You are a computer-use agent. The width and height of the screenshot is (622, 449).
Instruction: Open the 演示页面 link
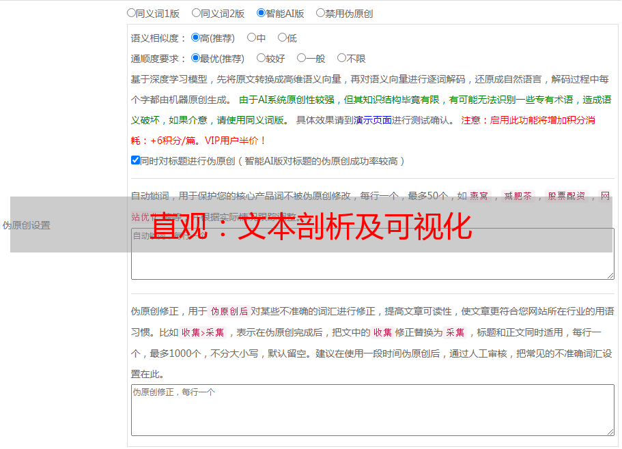tap(372, 120)
